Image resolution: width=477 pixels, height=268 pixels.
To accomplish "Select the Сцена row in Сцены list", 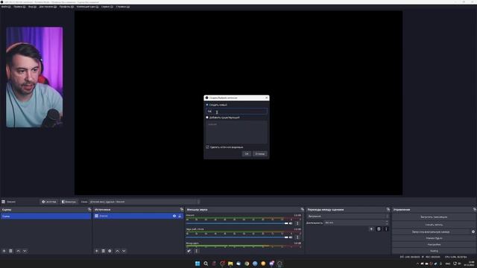I will click(46, 216).
